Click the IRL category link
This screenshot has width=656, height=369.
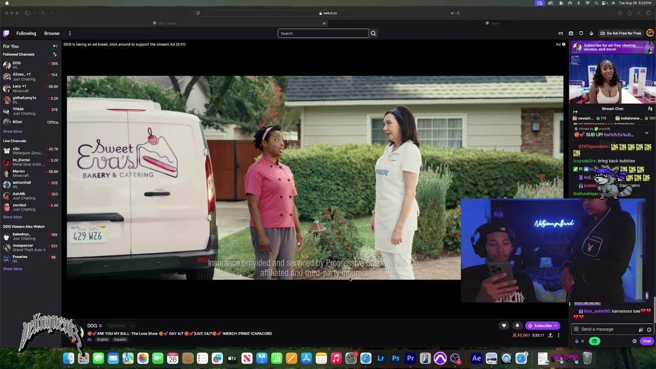90,340
